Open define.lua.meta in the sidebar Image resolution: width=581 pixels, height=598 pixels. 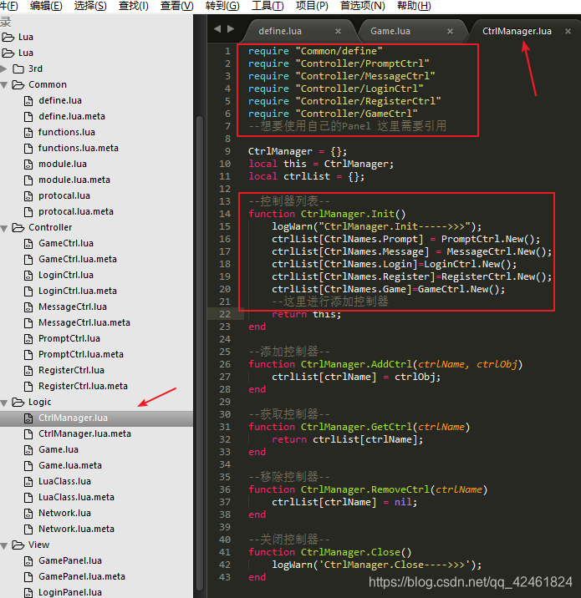[72, 116]
